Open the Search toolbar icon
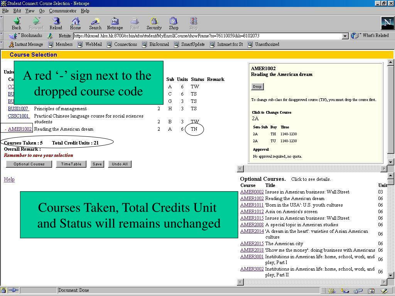395x296 pixels. (95, 21)
